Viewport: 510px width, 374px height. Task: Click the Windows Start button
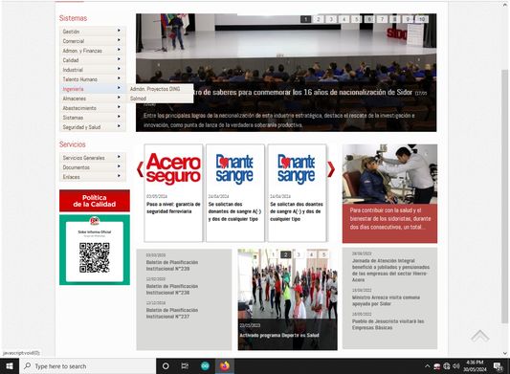coord(10,366)
